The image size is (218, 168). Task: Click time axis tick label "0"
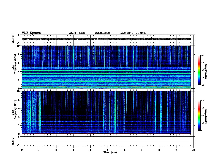(22, 150)
